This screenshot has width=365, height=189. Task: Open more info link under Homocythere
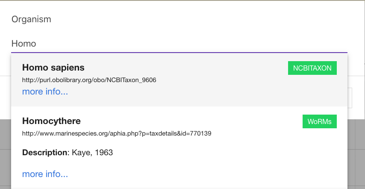(45, 174)
